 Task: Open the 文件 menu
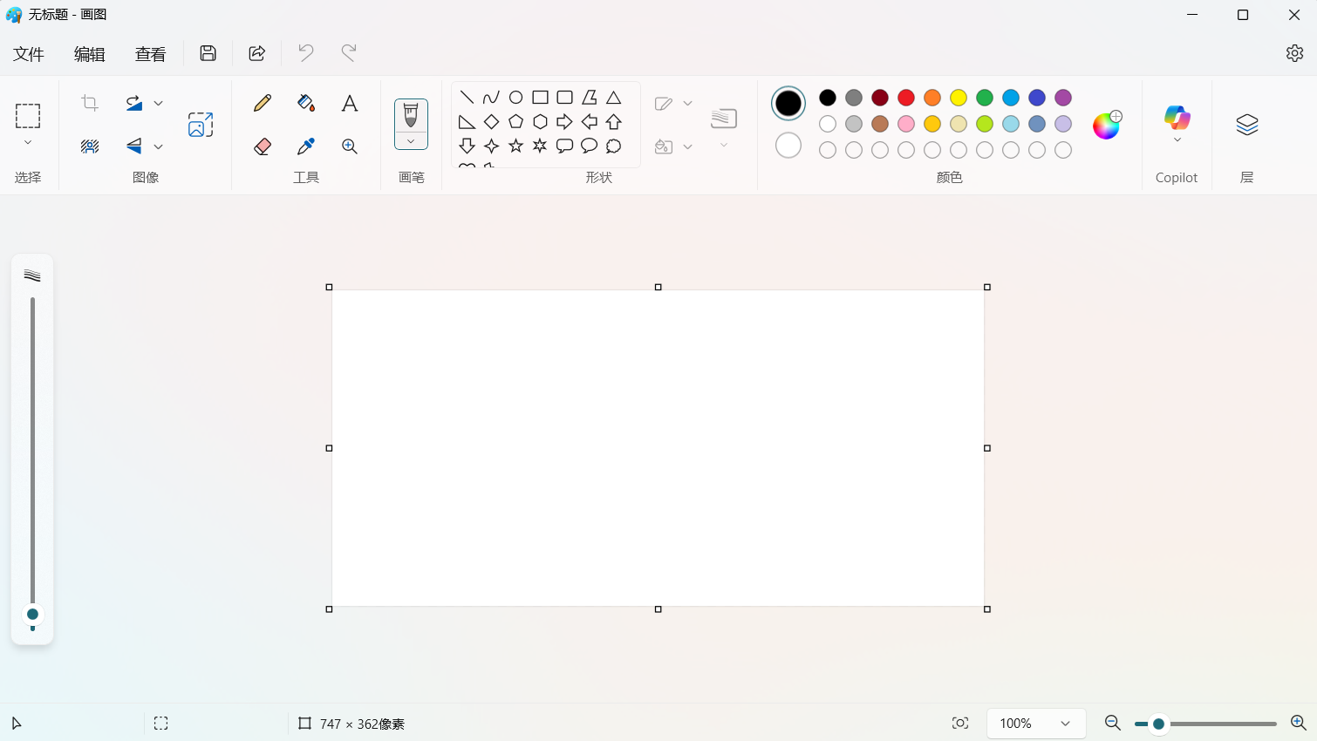coord(29,54)
